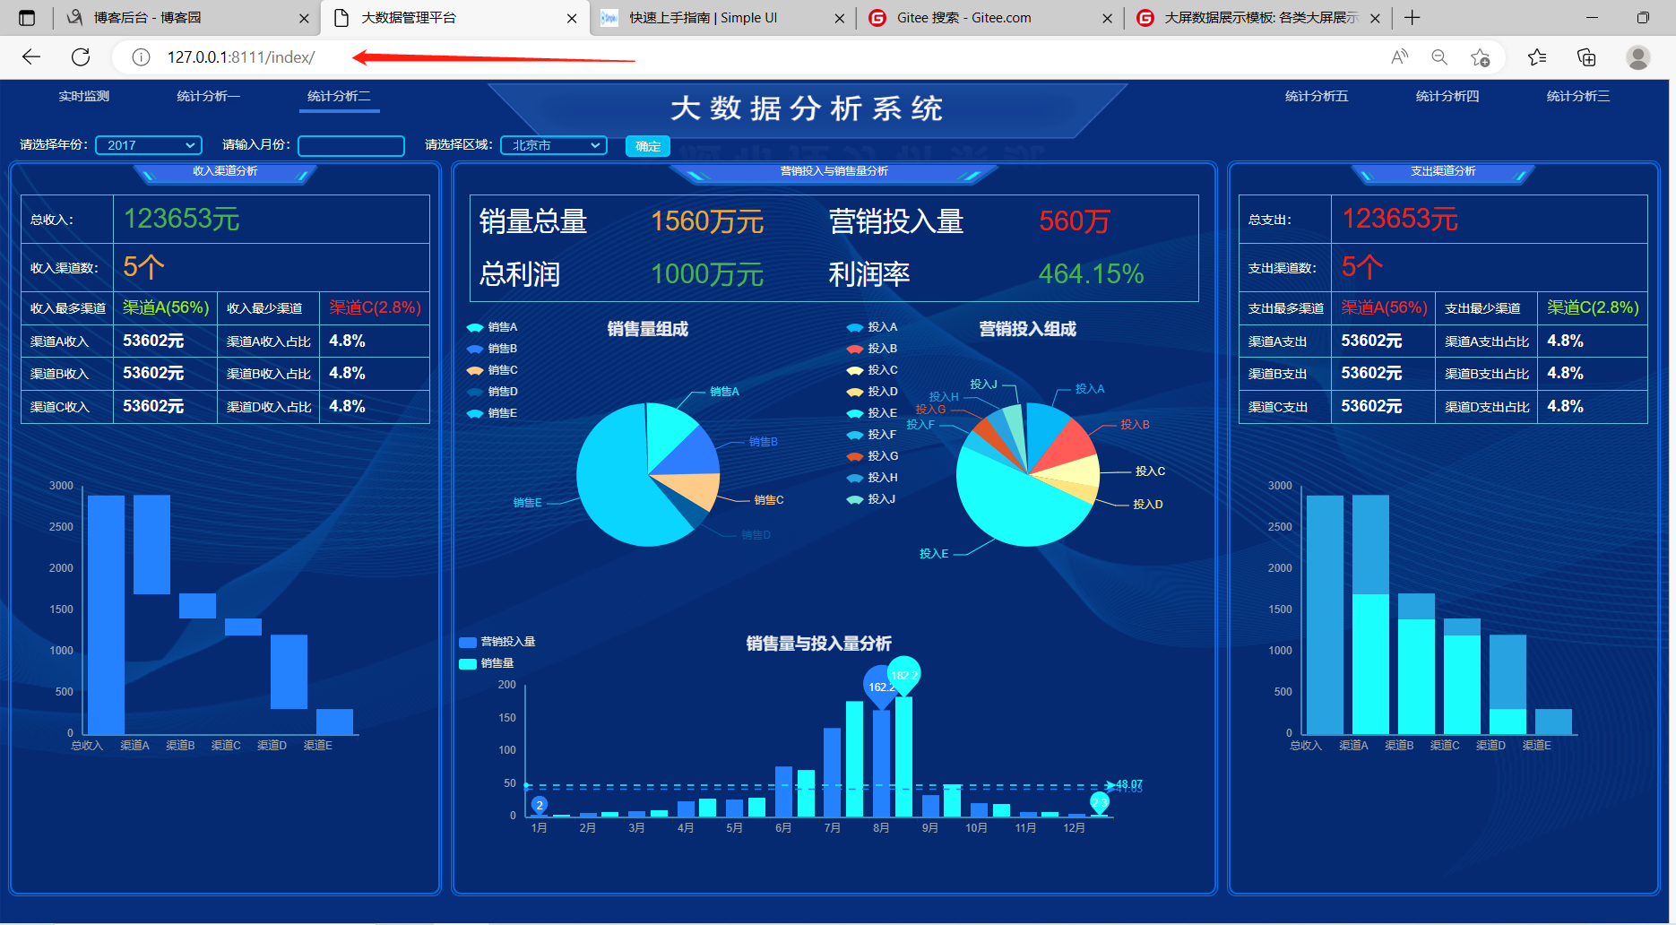Open the zoom magnifier icon in address bar
Viewport: 1676px width, 925px height.
pyautogui.click(x=1439, y=57)
